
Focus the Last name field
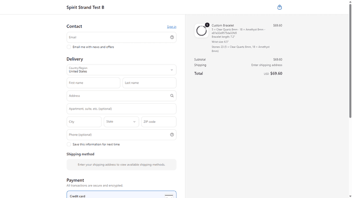tap(150, 83)
